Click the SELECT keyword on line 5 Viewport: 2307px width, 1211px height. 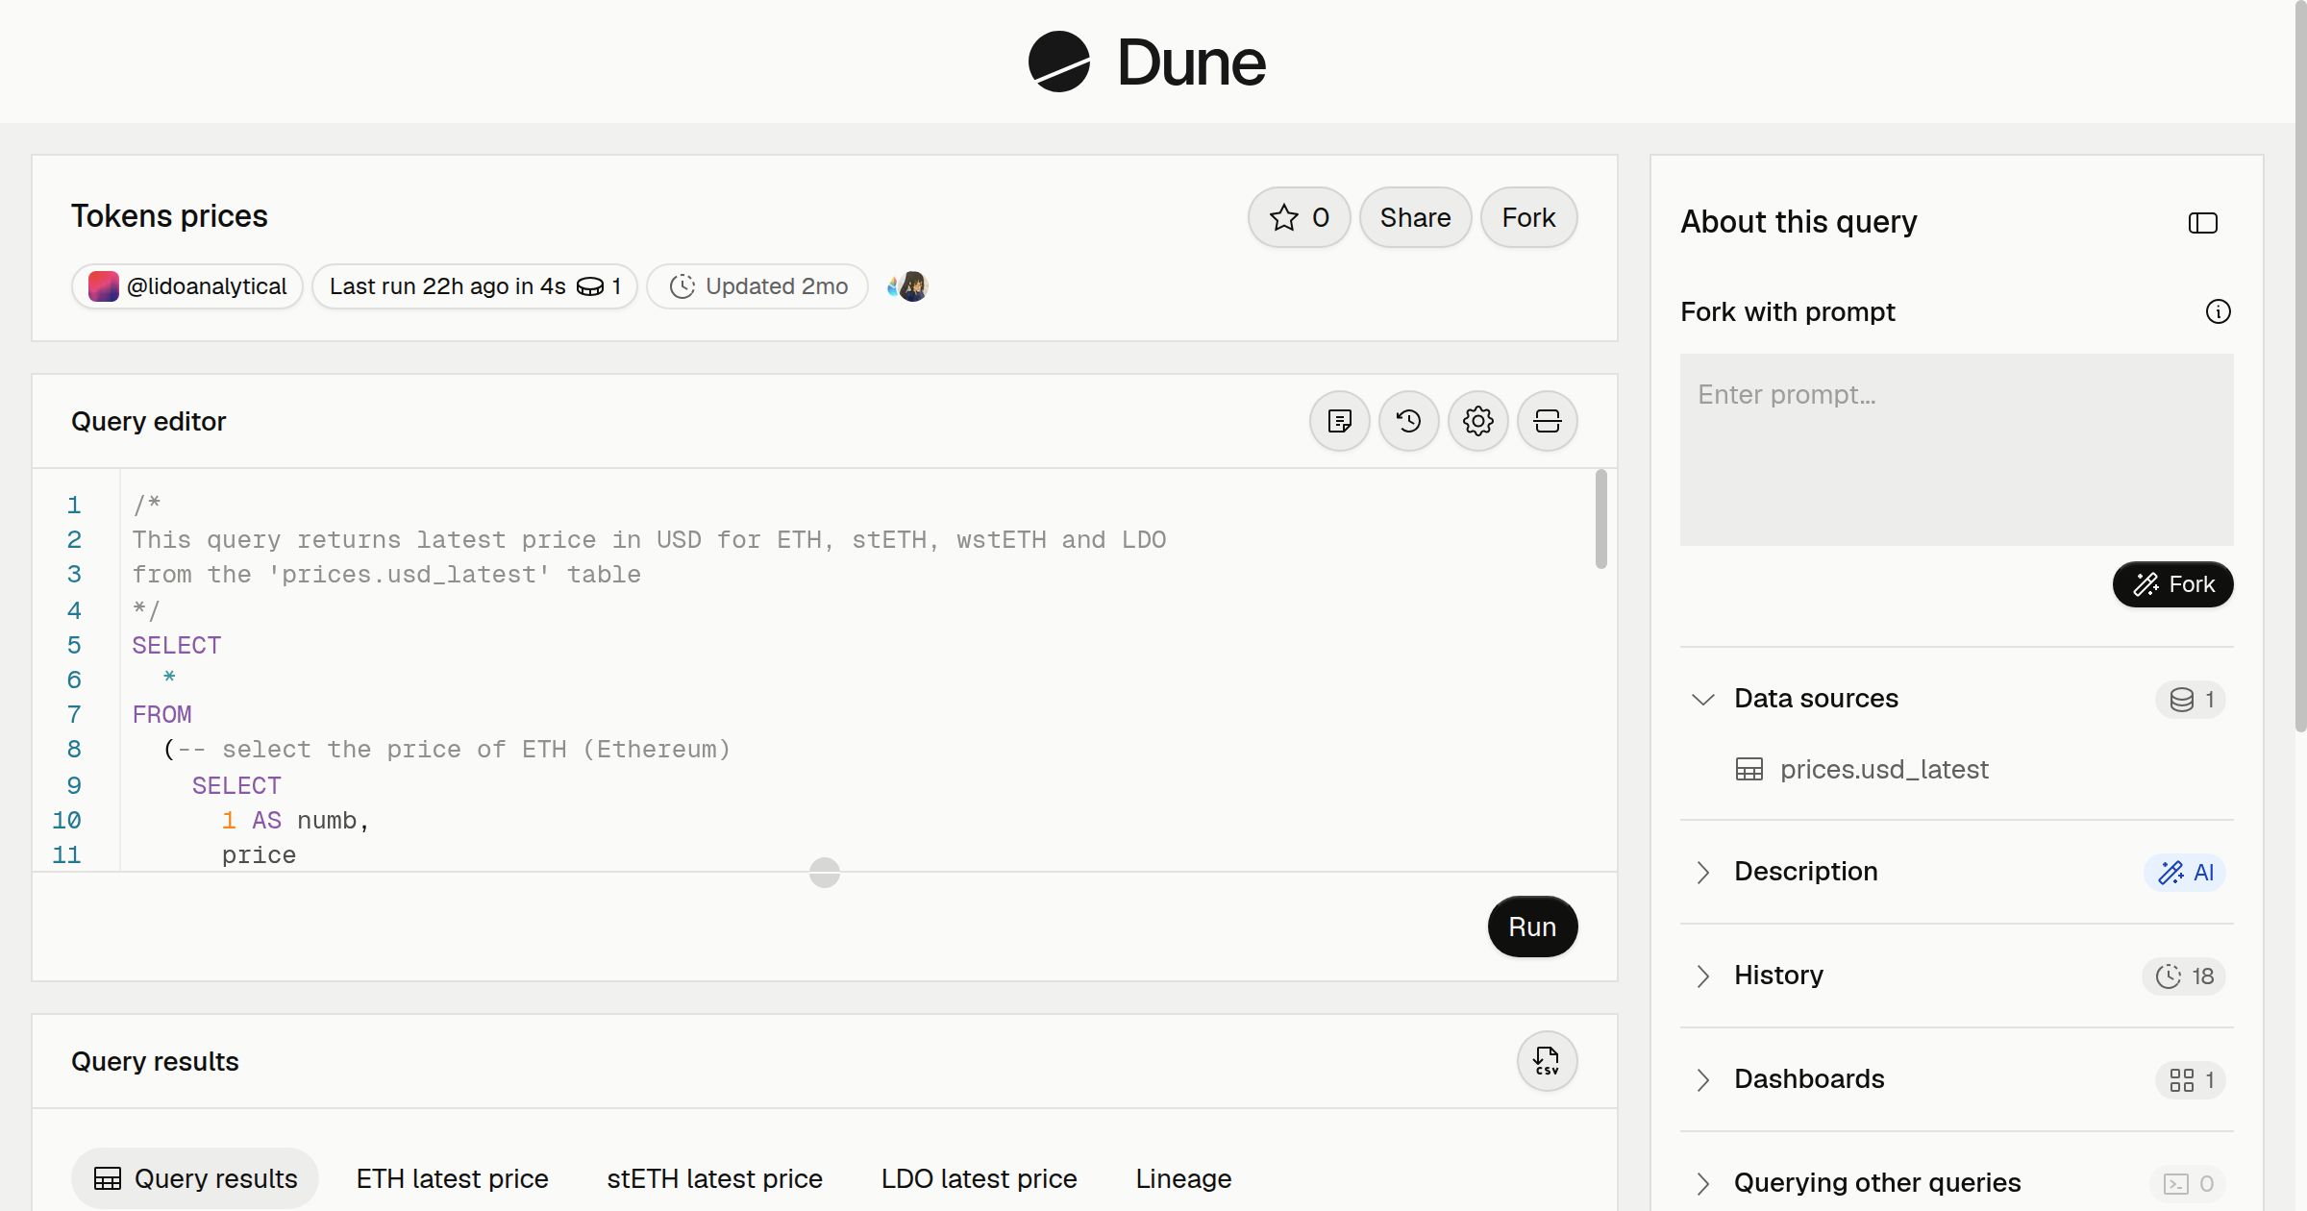(x=177, y=645)
